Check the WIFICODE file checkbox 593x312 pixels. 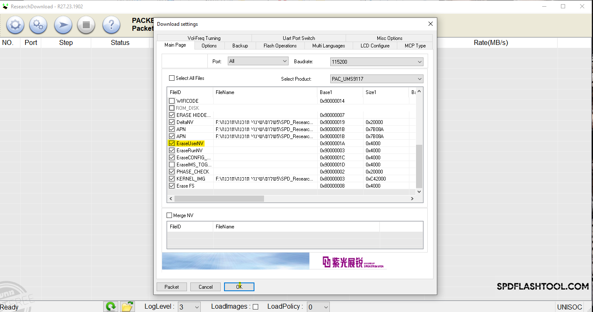(x=172, y=101)
